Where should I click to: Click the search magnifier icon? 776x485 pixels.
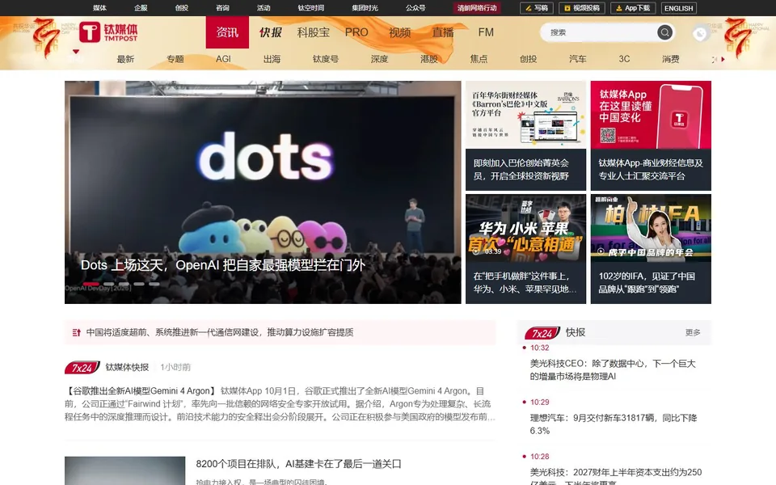tap(664, 32)
